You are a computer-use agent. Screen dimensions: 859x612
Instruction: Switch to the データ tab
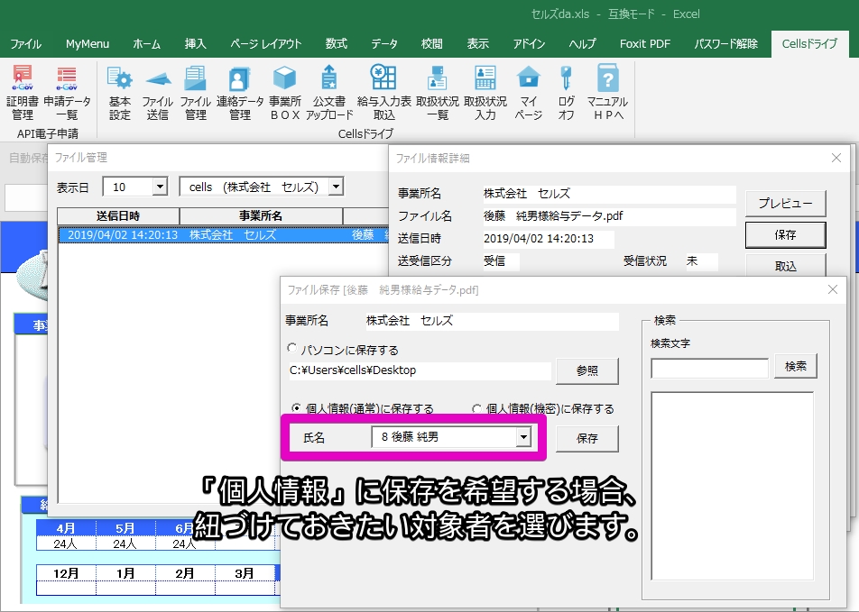coord(384,44)
